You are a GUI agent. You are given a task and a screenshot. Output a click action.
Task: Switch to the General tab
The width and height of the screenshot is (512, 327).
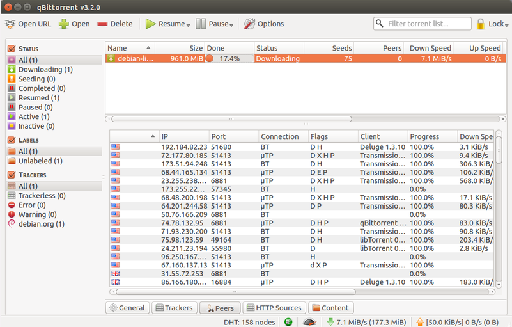pyautogui.click(x=127, y=308)
